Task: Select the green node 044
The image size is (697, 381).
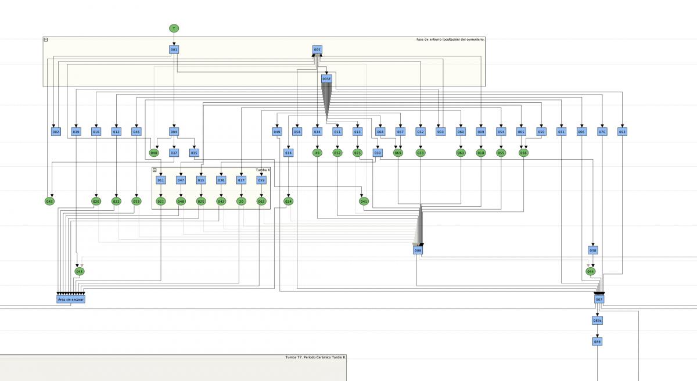Action: (591, 271)
